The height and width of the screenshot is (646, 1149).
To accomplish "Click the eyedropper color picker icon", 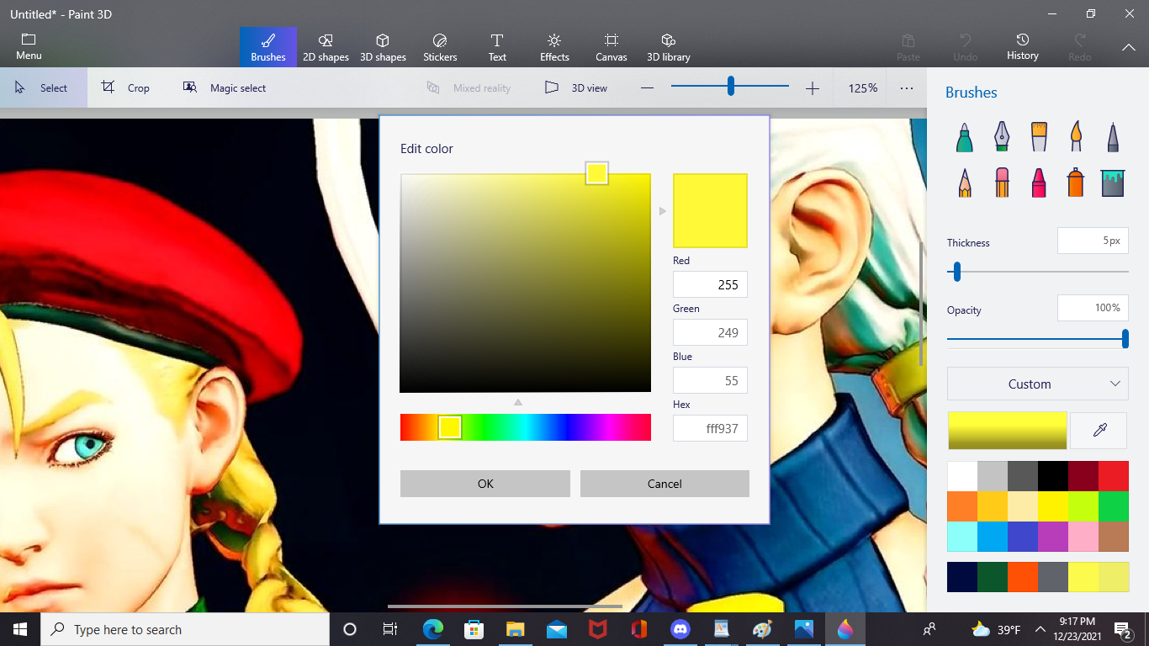I will [x=1099, y=431].
